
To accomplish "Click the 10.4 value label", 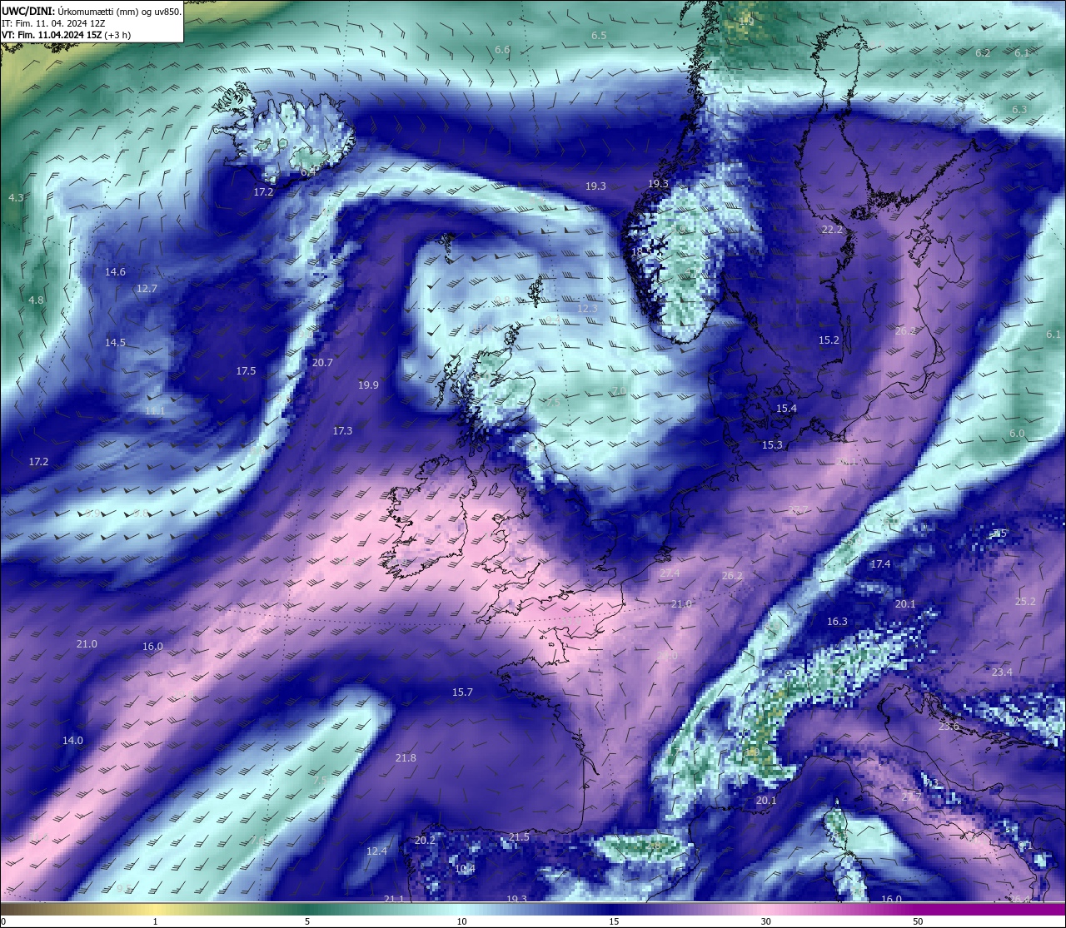I will click(465, 869).
